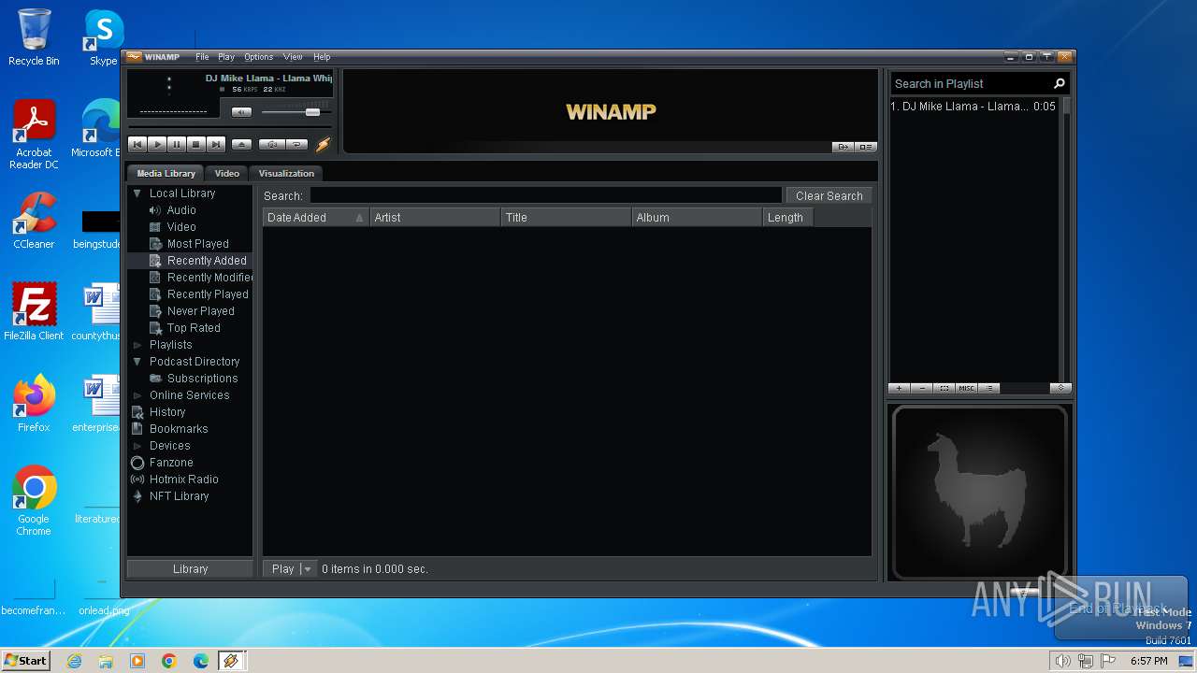The width and height of the screenshot is (1197, 673).
Task: Open the Bookmarks item
Action: pos(179,429)
